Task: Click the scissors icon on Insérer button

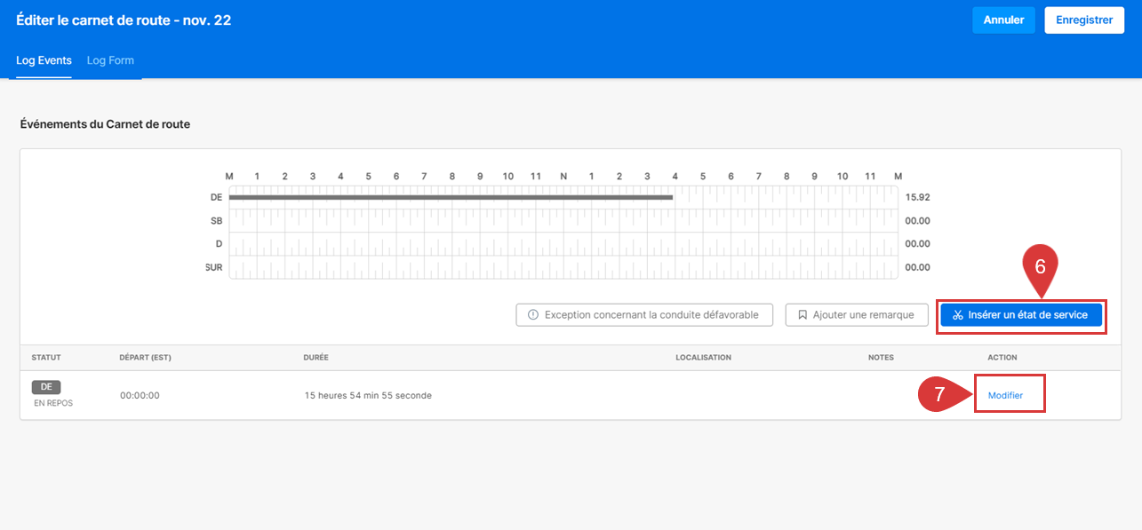Action: click(957, 315)
